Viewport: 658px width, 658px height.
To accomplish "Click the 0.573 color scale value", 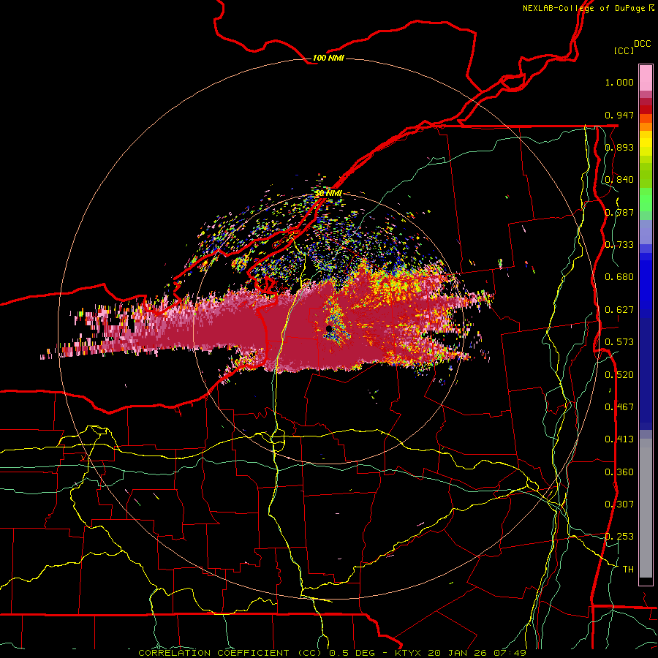I will tap(619, 342).
